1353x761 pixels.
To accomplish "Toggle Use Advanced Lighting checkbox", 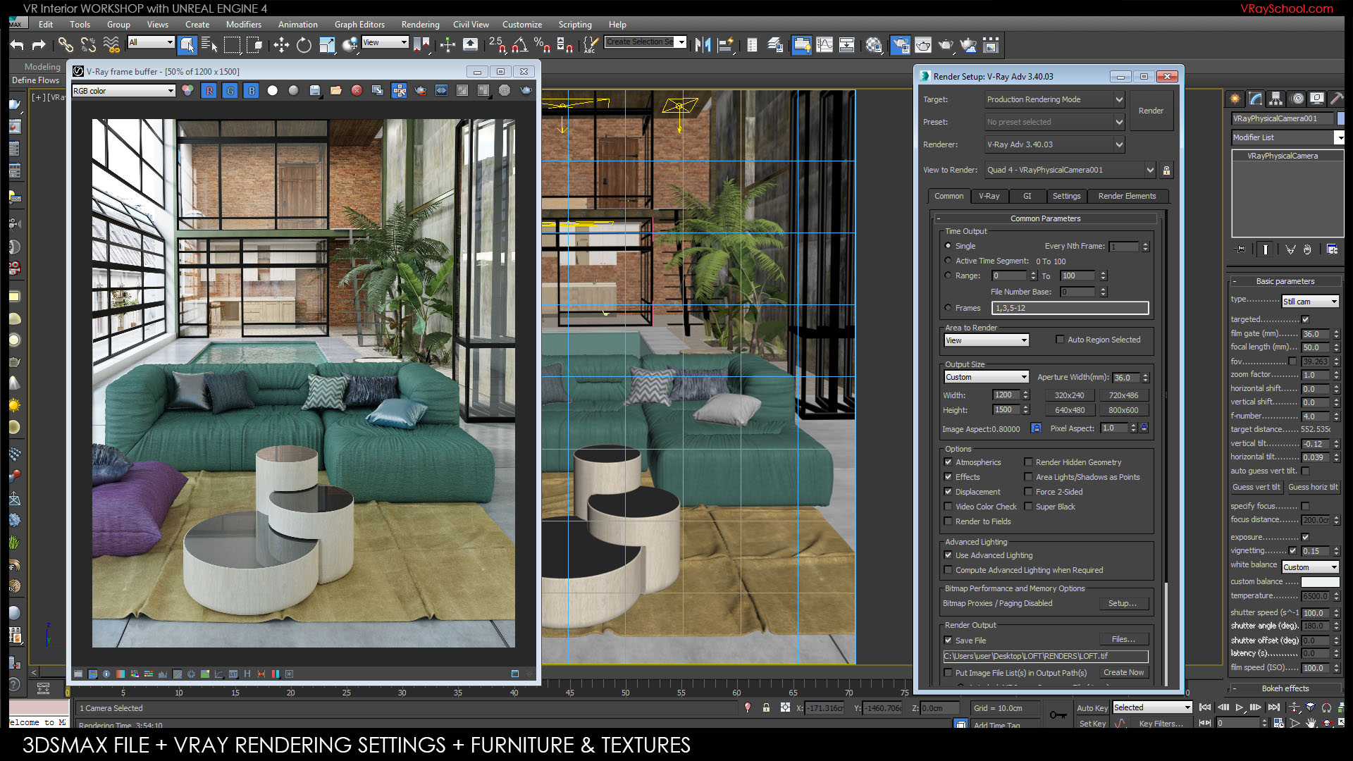I will [x=949, y=555].
